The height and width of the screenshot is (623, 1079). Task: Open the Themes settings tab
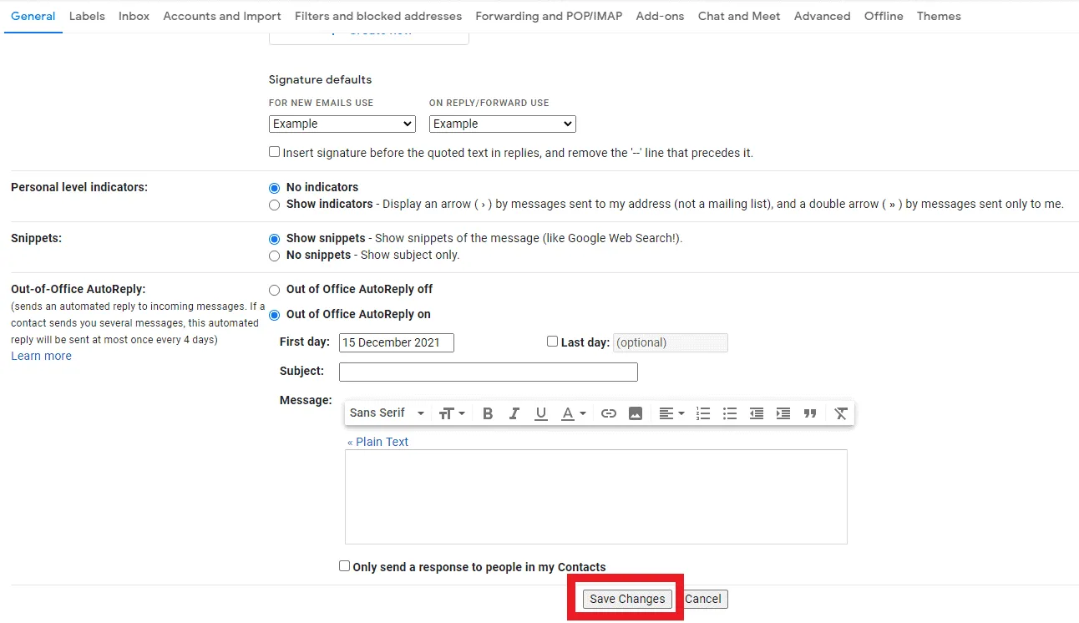tap(939, 16)
